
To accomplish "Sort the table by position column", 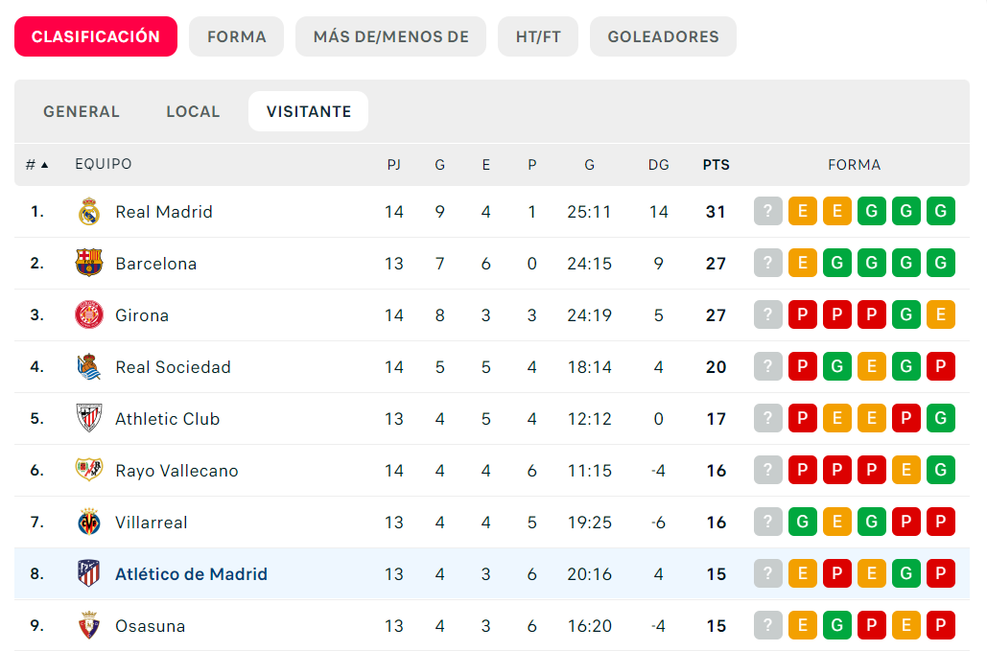I will click(x=36, y=164).
